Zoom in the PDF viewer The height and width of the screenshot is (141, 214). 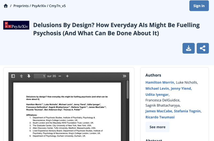(67, 76)
